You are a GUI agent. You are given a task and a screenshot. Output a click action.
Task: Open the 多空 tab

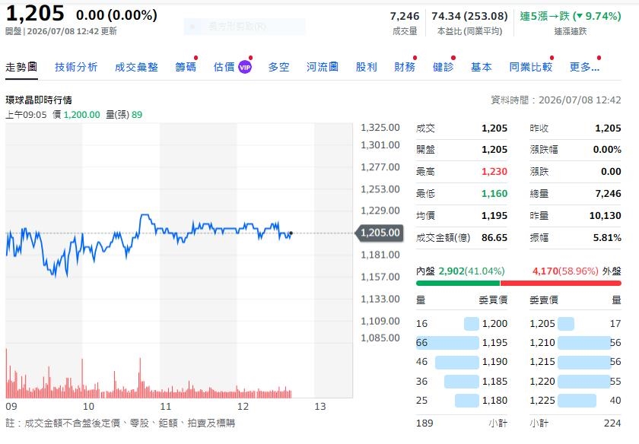tap(278, 67)
